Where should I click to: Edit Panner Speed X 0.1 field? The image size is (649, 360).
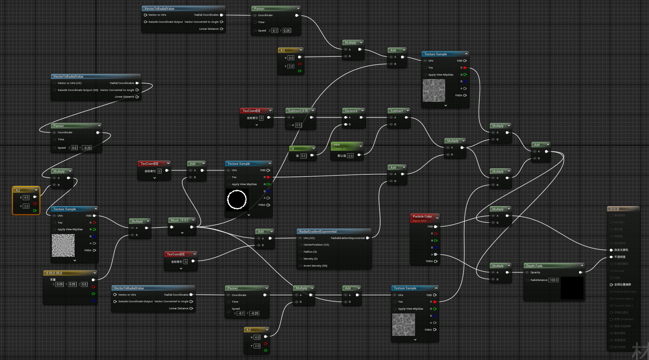coord(275,30)
